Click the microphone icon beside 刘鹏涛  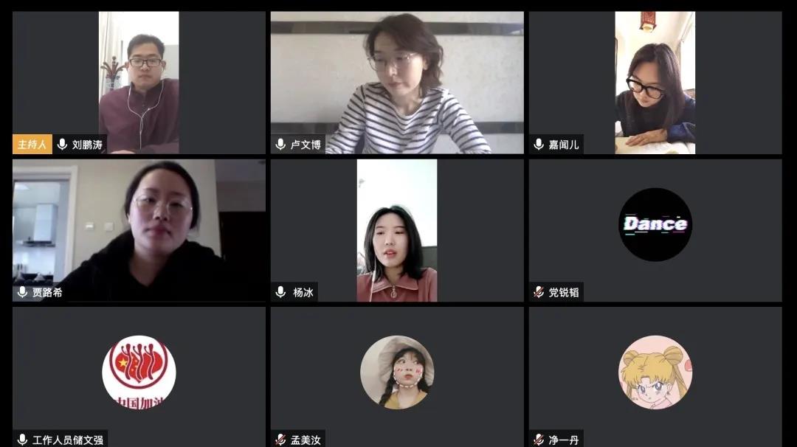[63, 145]
